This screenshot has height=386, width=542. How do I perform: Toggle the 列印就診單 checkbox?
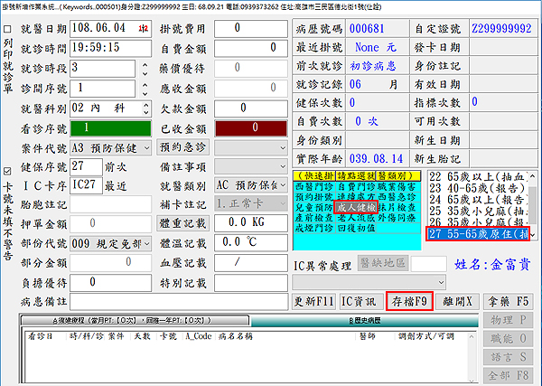point(8,27)
